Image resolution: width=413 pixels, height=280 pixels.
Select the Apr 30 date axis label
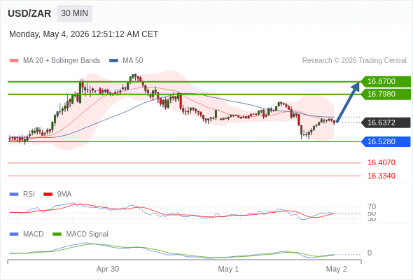tap(108, 269)
